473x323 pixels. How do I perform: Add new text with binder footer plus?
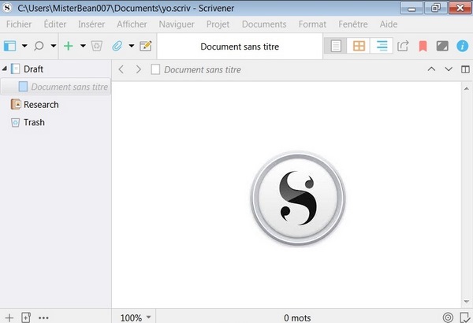coord(9,317)
